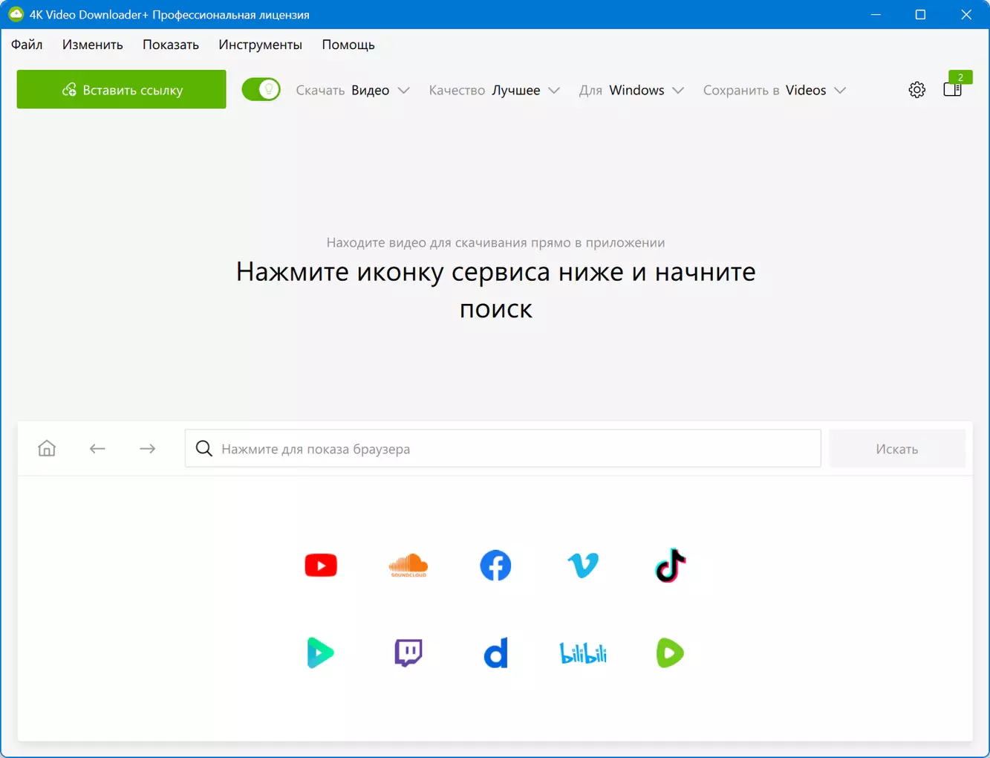The image size is (990, 758).
Task: Open the Показать menu
Action: pyautogui.click(x=171, y=45)
